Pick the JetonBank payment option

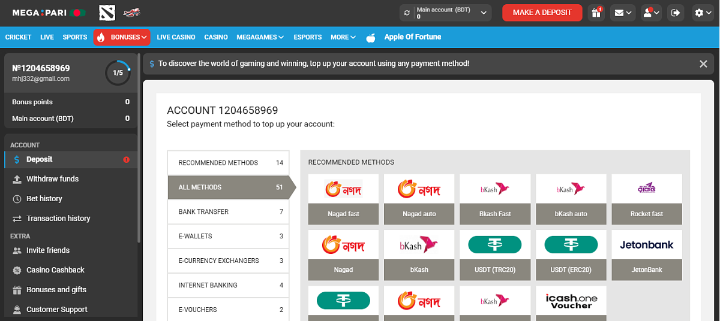(647, 255)
